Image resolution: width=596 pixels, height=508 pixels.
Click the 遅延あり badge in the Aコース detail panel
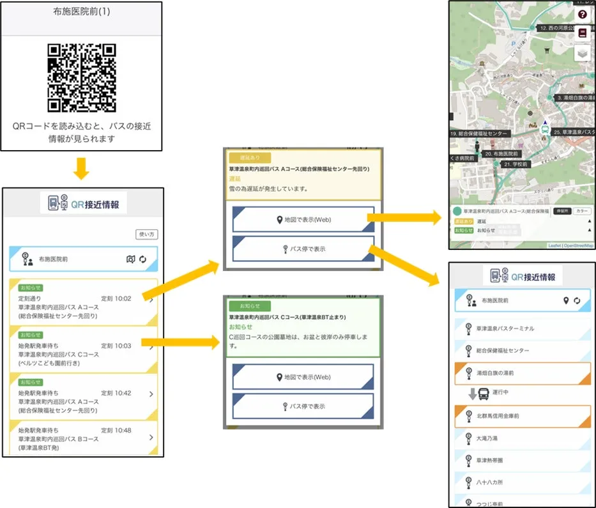(x=250, y=157)
